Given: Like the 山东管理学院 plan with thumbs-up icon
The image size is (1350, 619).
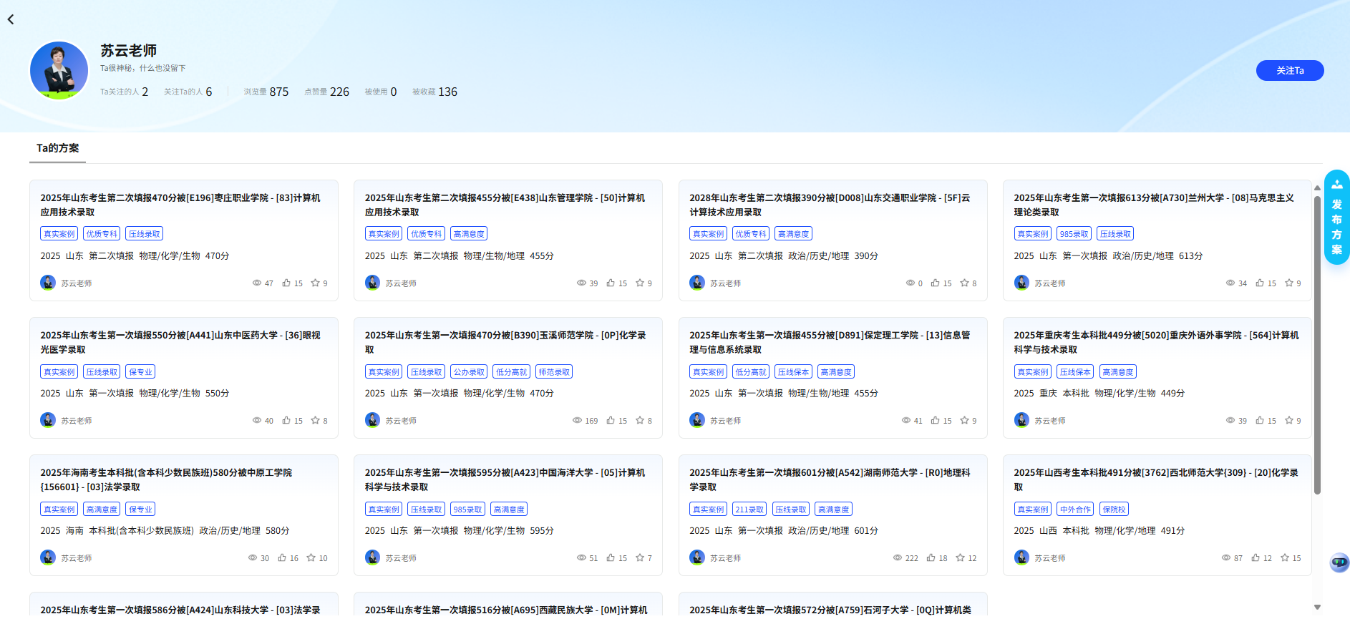Looking at the screenshot, I should point(611,283).
